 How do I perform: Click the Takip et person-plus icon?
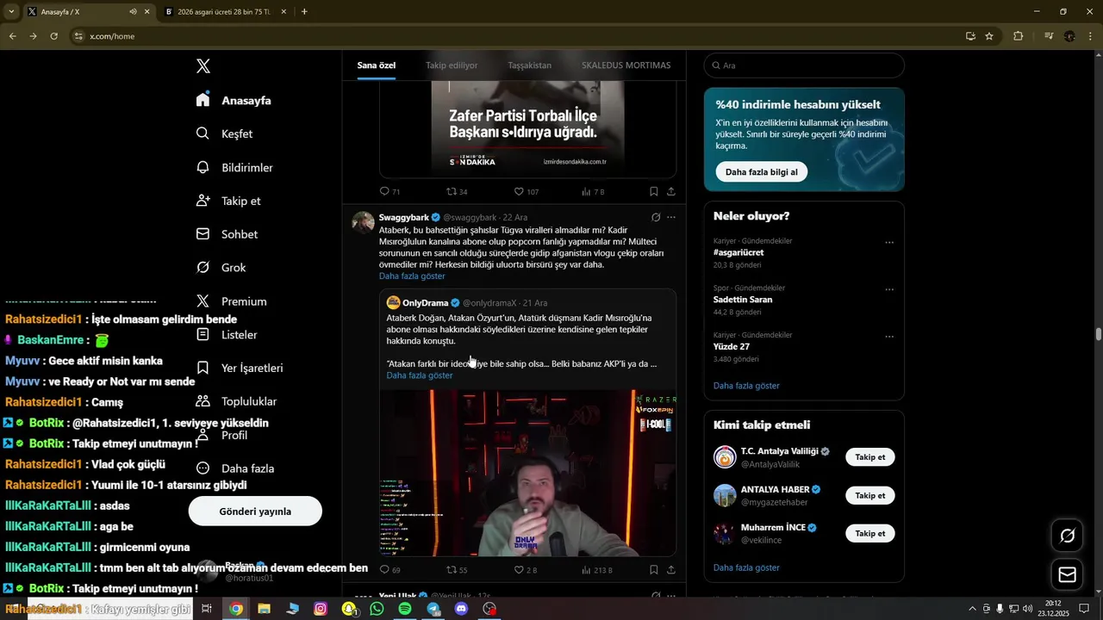point(203,201)
